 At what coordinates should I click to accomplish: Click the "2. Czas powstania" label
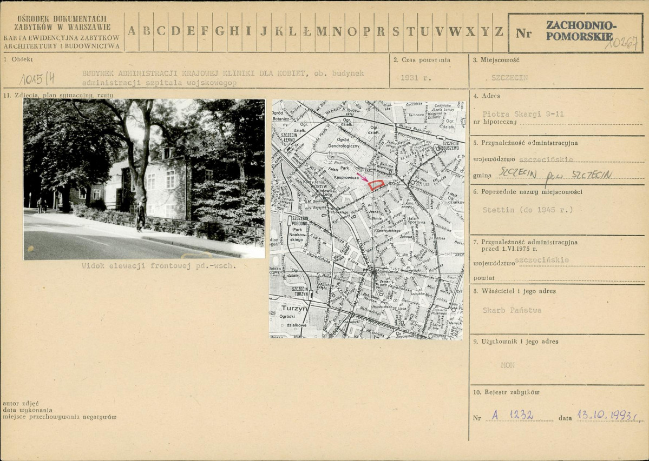coord(422,60)
